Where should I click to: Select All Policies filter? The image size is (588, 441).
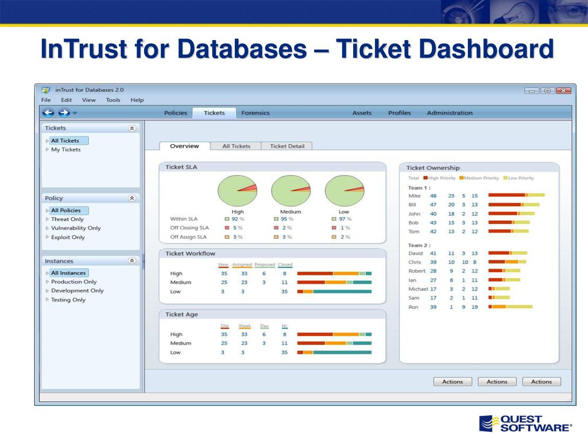pos(68,210)
